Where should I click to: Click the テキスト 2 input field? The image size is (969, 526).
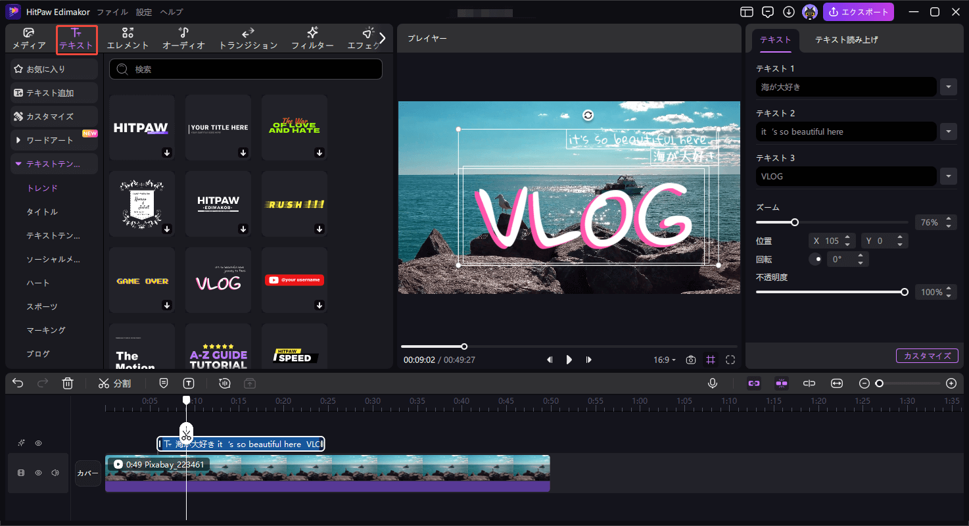(846, 131)
